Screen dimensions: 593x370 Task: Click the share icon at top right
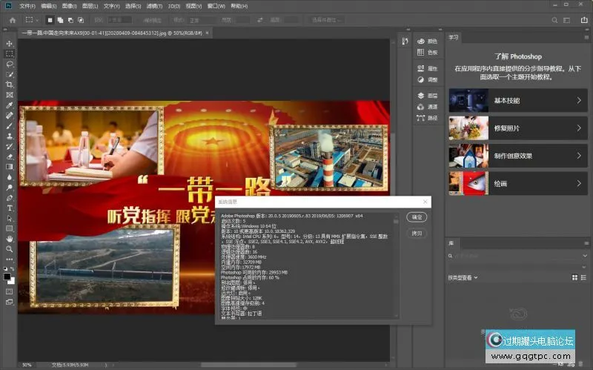coord(584,20)
